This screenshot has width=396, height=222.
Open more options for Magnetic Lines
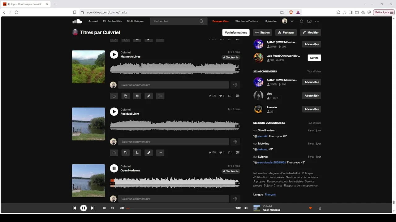pyautogui.click(x=160, y=96)
